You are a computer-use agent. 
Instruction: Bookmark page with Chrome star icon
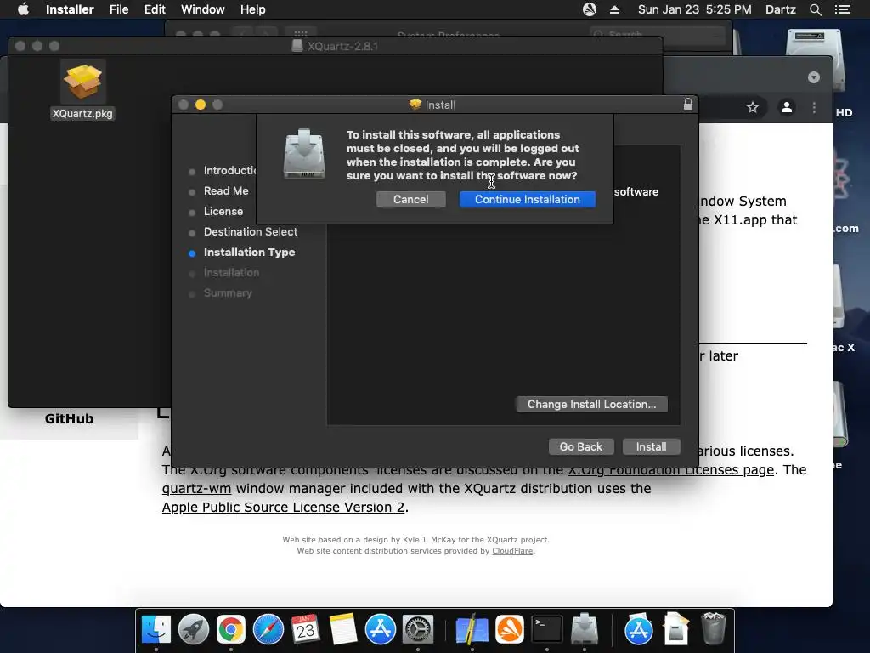click(753, 107)
